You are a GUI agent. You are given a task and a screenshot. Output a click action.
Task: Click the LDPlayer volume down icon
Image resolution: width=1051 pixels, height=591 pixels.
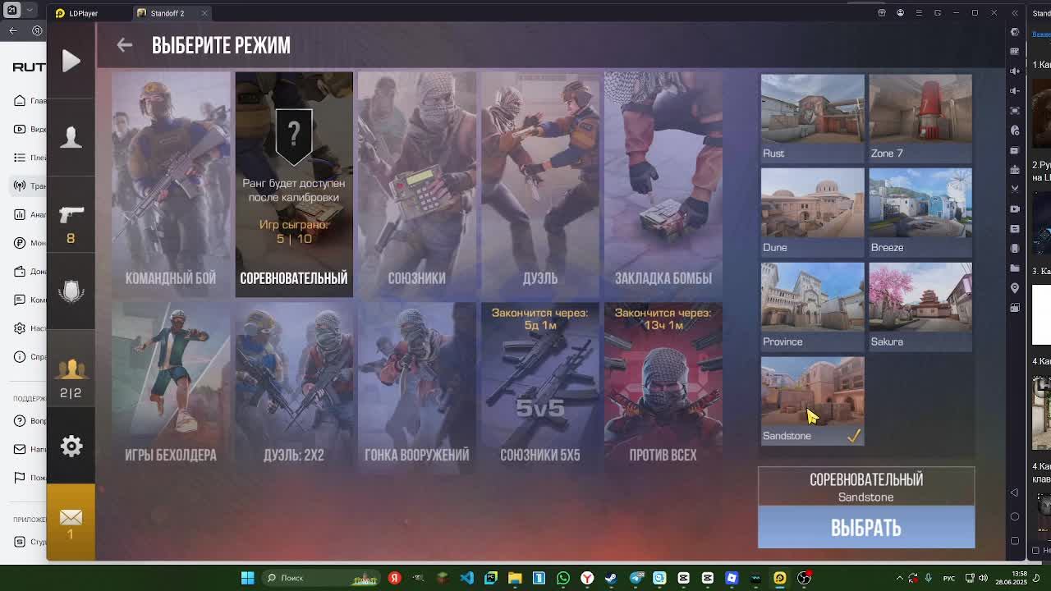point(1015,91)
